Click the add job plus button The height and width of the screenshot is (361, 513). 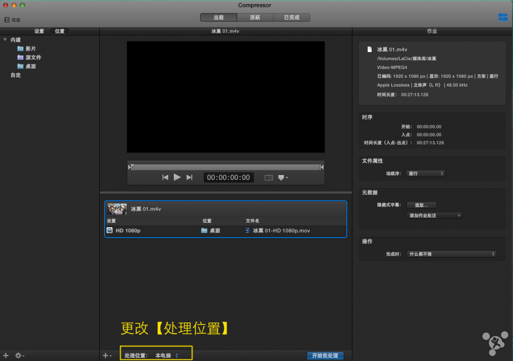pyautogui.click(x=106, y=355)
